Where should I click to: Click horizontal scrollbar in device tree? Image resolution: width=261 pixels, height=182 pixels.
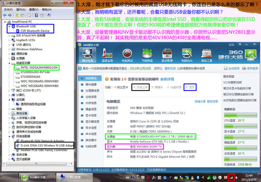[x=36, y=164]
